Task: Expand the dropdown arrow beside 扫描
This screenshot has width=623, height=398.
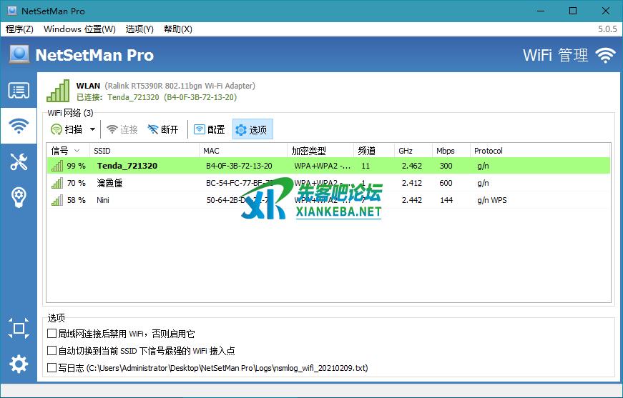Action: pyautogui.click(x=92, y=129)
